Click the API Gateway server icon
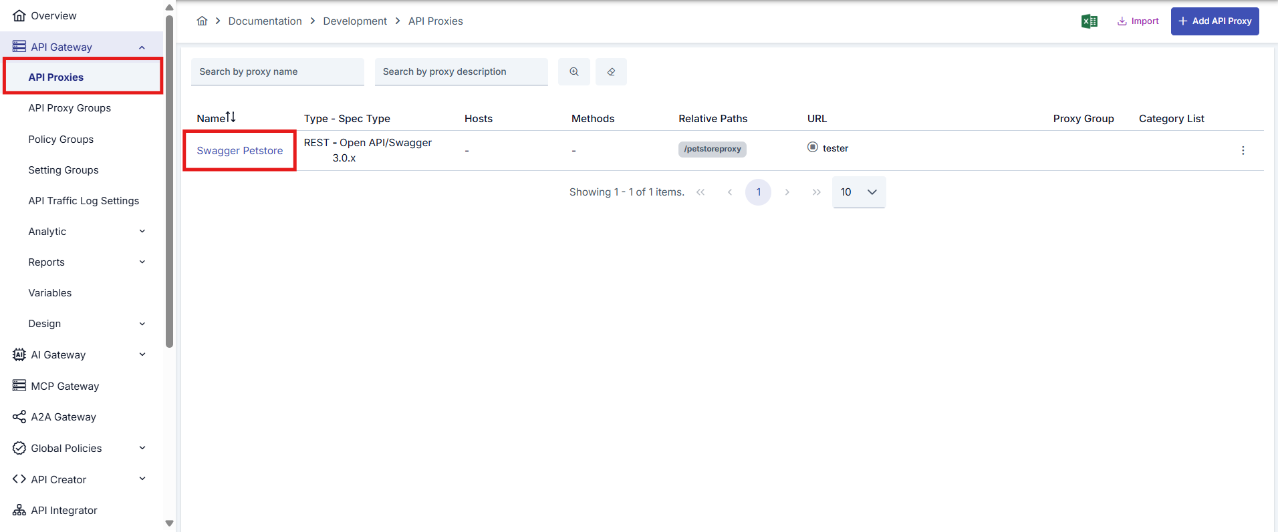The height and width of the screenshot is (532, 1278). [19, 47]
